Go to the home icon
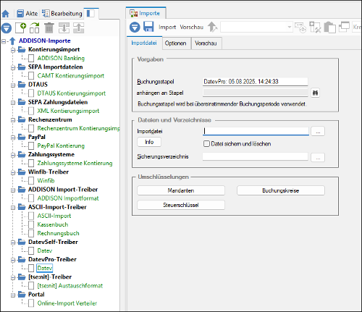 (5, 14)
